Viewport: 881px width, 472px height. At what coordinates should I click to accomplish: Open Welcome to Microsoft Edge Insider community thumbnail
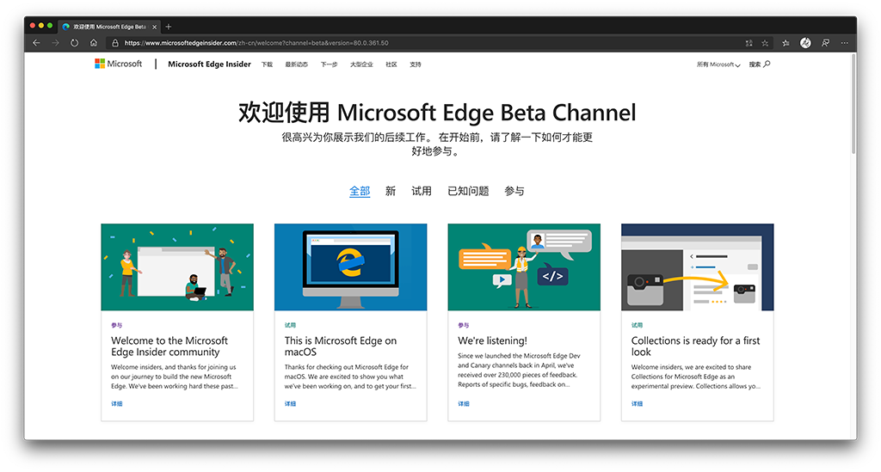(x=177, y=267)
